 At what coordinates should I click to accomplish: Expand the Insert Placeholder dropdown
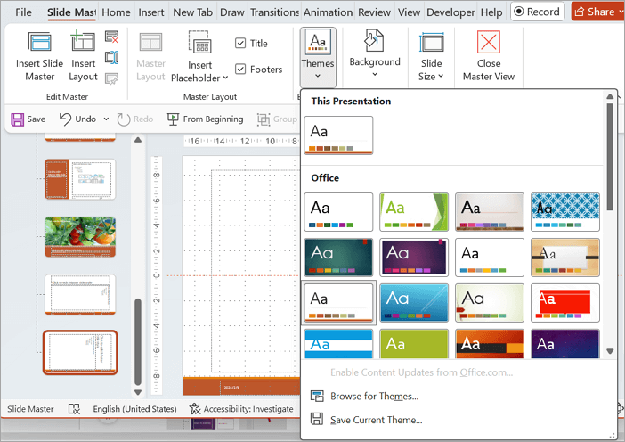(x=200, y=71)
